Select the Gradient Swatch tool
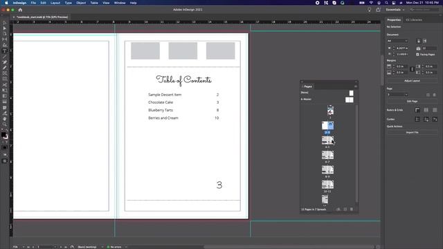Image resolution: width=443 pixels, height=249 pixels. 5,96
